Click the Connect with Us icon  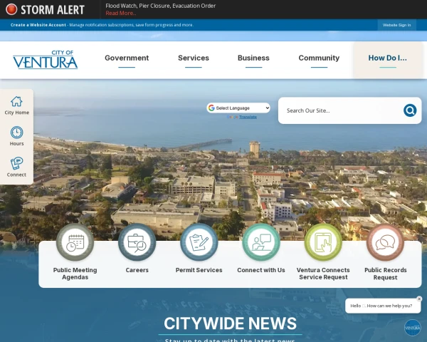coord(261,242)
